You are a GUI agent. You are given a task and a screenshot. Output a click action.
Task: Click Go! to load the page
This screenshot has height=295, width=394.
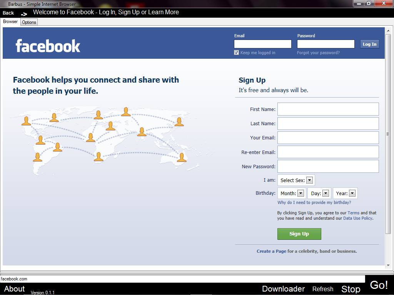[379, 285]
